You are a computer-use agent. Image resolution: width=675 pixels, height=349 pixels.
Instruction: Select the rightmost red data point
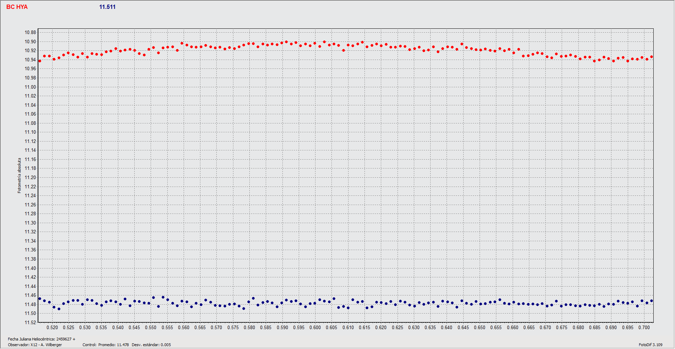[x=652, y=57]
